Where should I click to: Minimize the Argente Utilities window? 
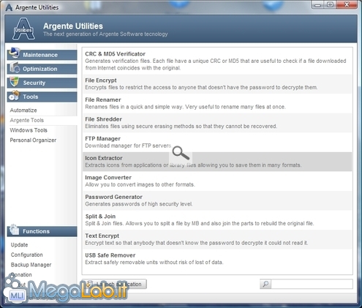point(317,5)
